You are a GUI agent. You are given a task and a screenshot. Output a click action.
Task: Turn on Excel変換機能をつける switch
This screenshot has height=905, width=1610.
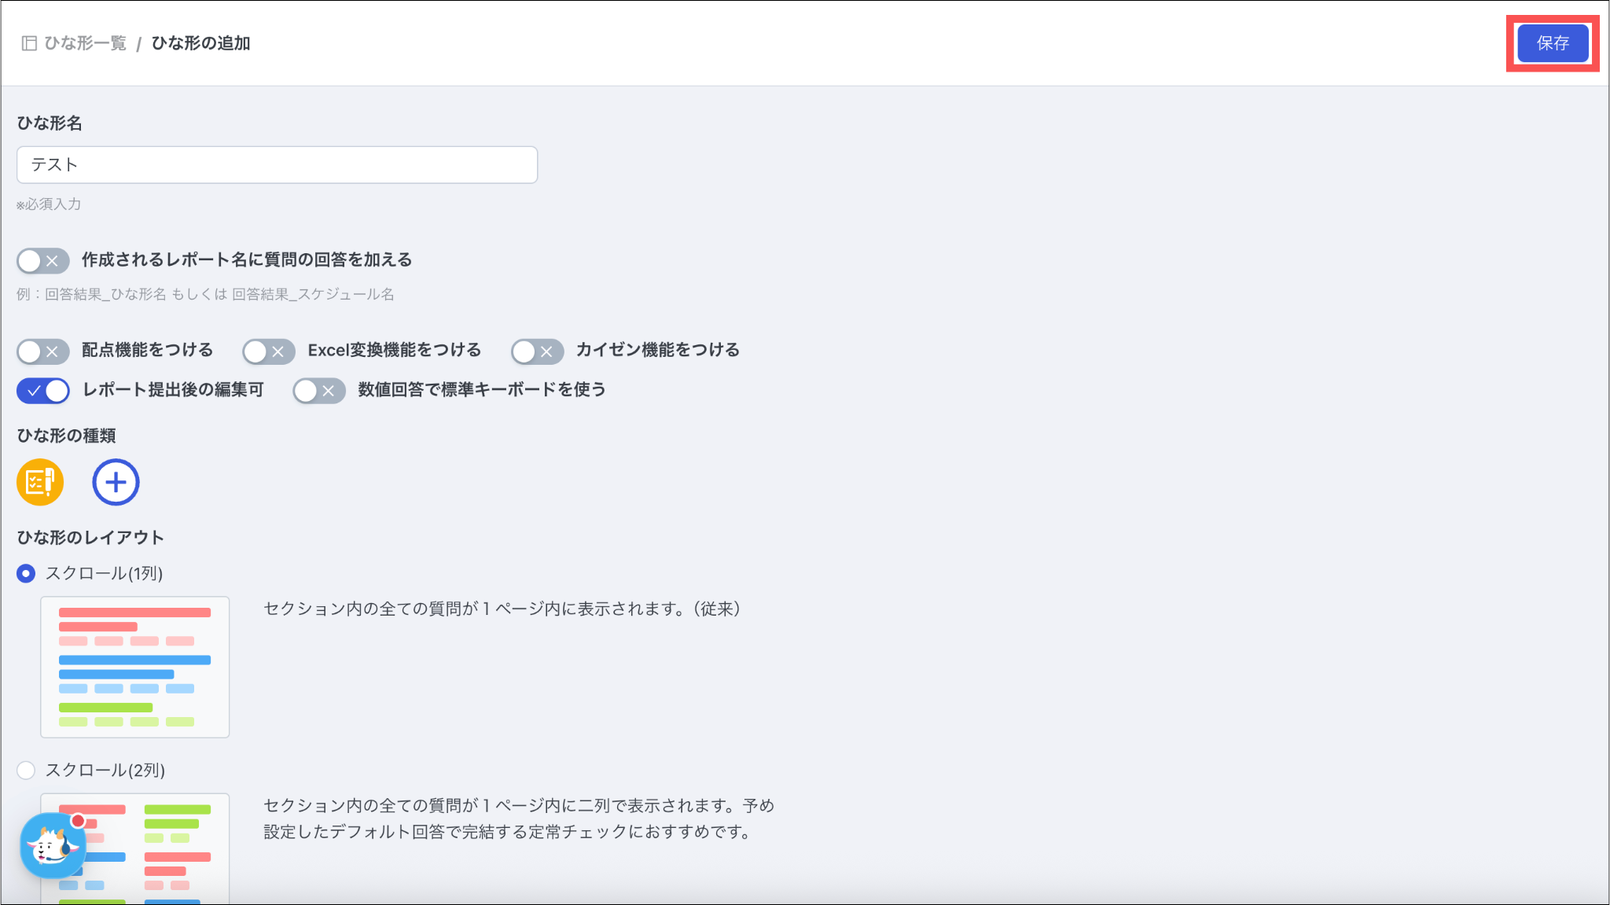(269, 351)
